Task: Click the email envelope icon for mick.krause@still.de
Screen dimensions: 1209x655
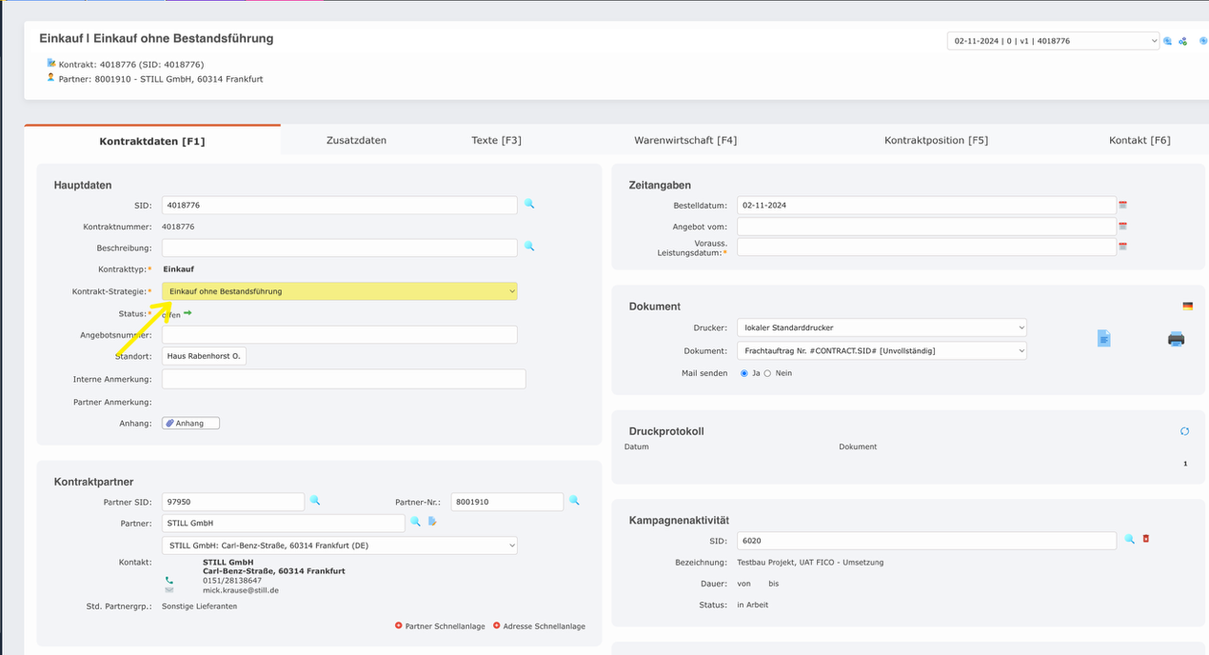Action: [168, 590]
